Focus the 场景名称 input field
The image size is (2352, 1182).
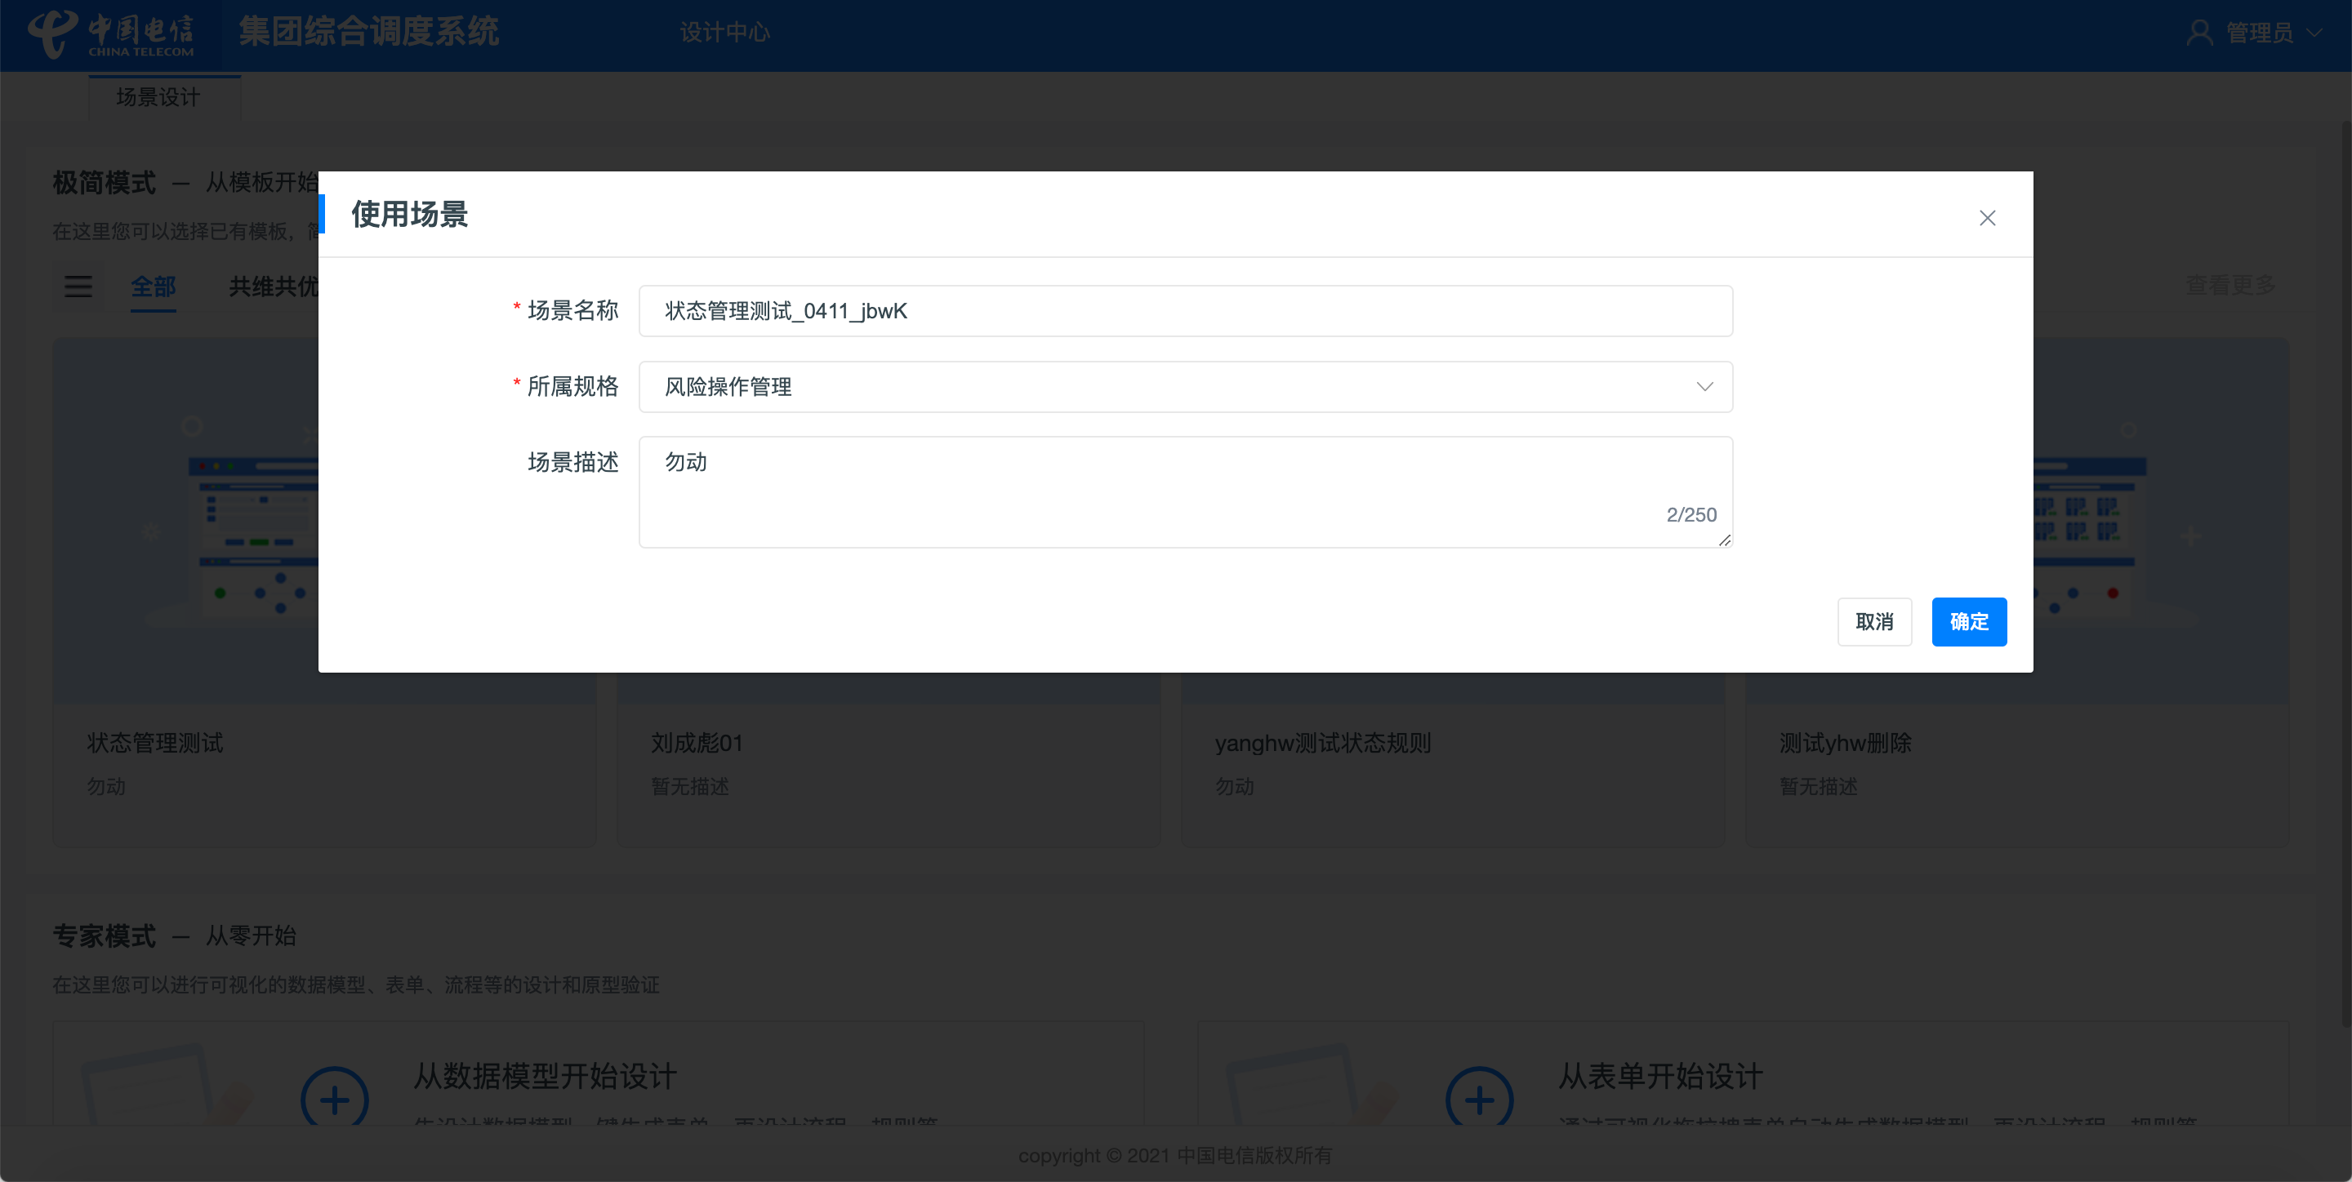tap(1185, 311)
